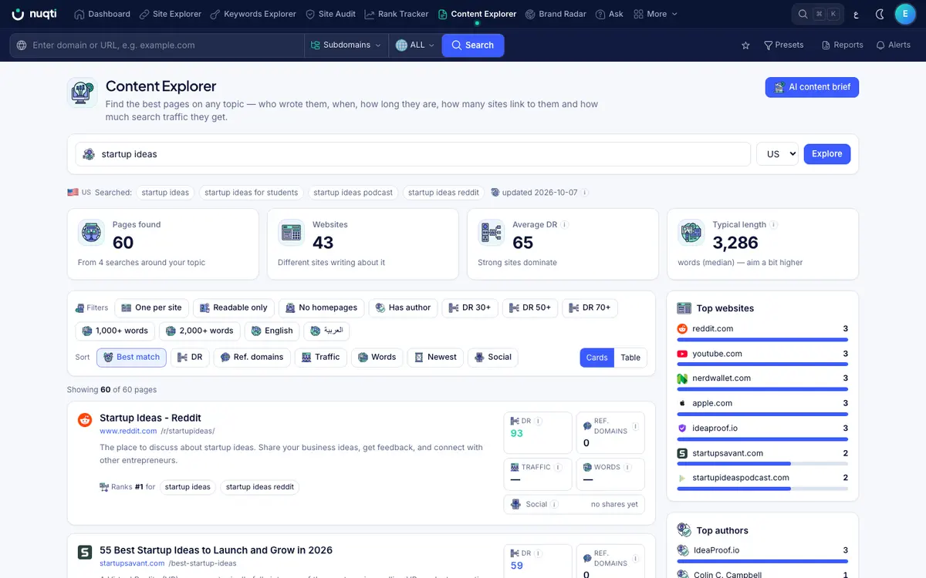
Task: Open Keywords Explorer
Action: (253, 14)
